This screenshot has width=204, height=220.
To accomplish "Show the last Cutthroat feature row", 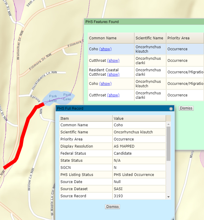I will [113, 95].
